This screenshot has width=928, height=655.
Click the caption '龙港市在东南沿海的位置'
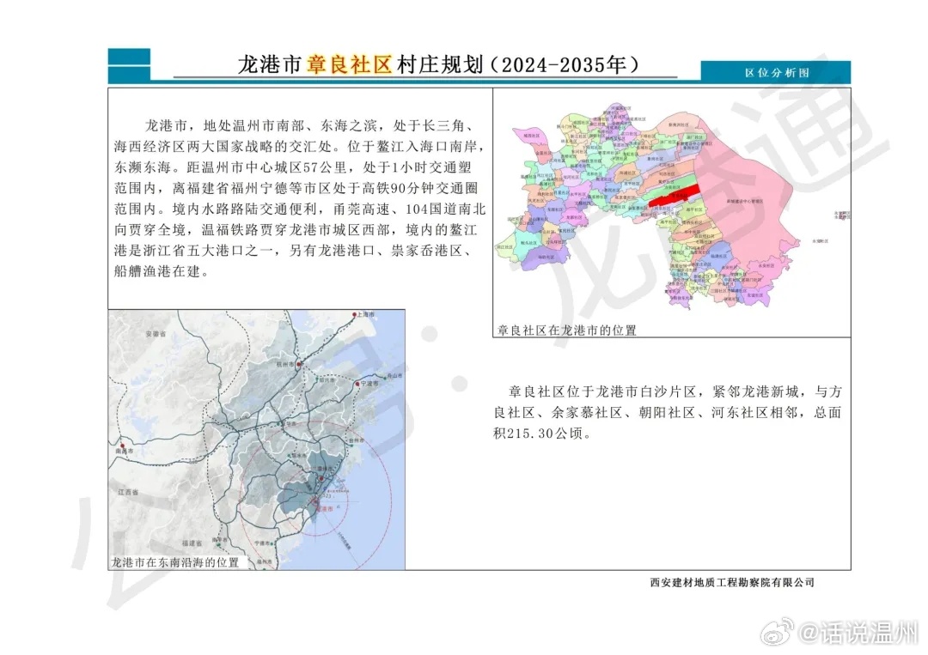point(175,562)
